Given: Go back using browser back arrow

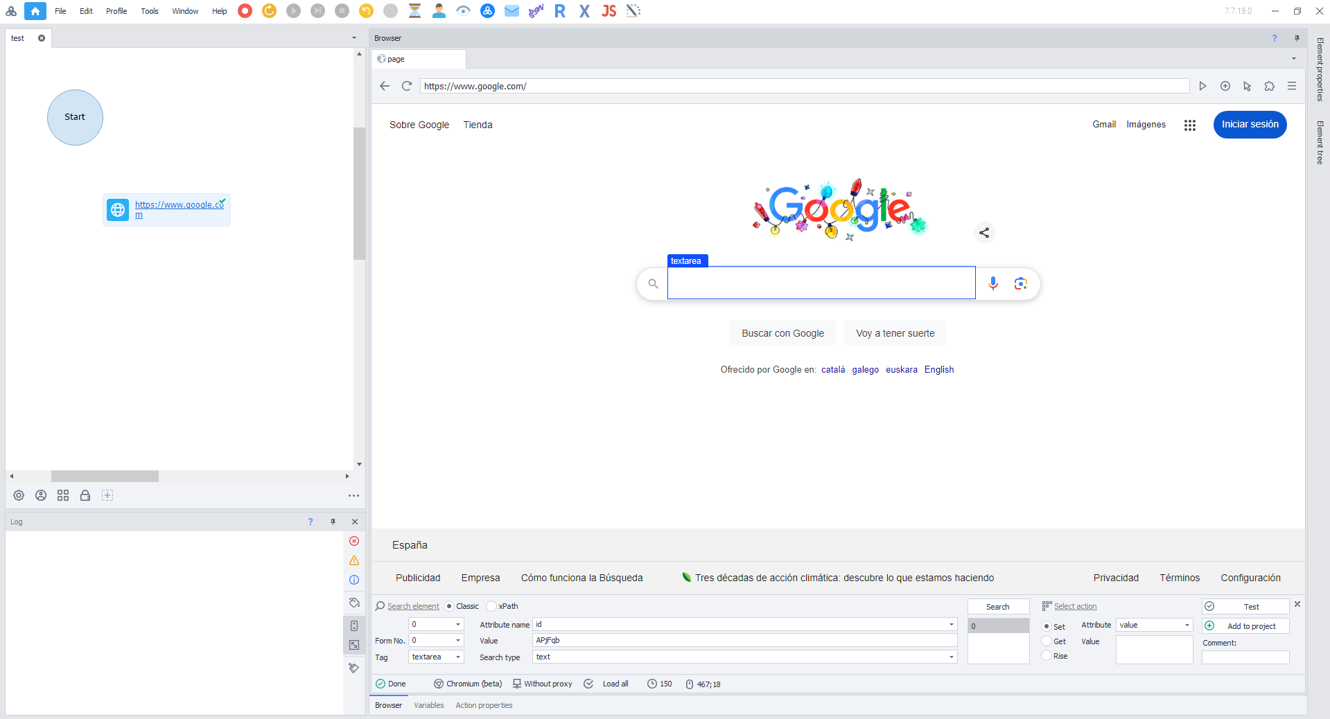Looking at the screenshot, I should pyautogui.click(x=385, y=86).
